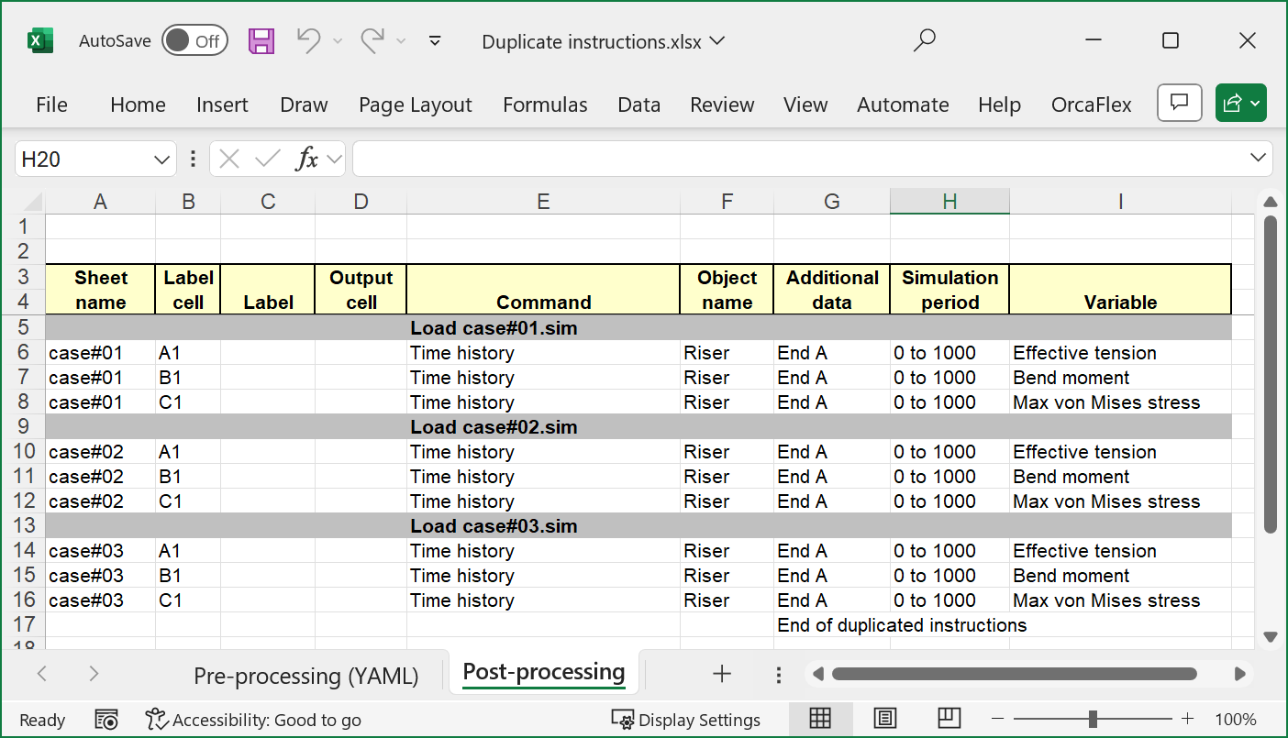The width and height of the screenshot is (1288, 738).
Task: Open the Comments pane icon
Action: pyautogui.click(x=1179, y=104)
